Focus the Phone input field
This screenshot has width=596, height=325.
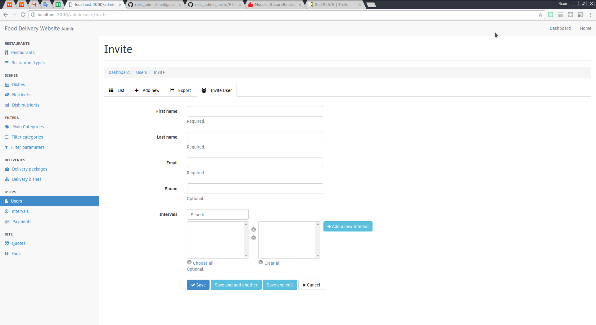point(255,189)
